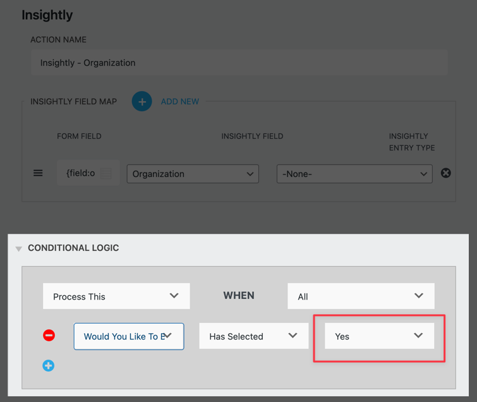
Task: Open the All condition match dropdown
Action: pyautogui.click(x=361, y=296)
